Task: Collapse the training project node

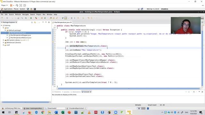Action: tap(2, 26)
